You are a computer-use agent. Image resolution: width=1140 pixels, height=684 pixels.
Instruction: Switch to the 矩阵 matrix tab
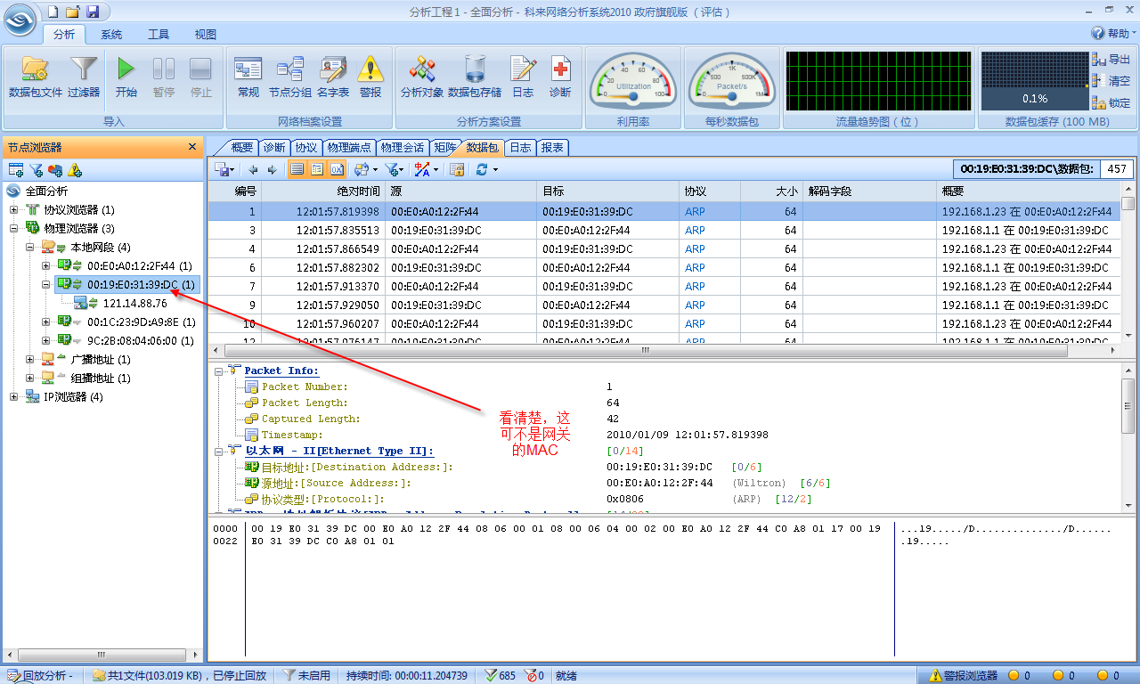point(444,148)
